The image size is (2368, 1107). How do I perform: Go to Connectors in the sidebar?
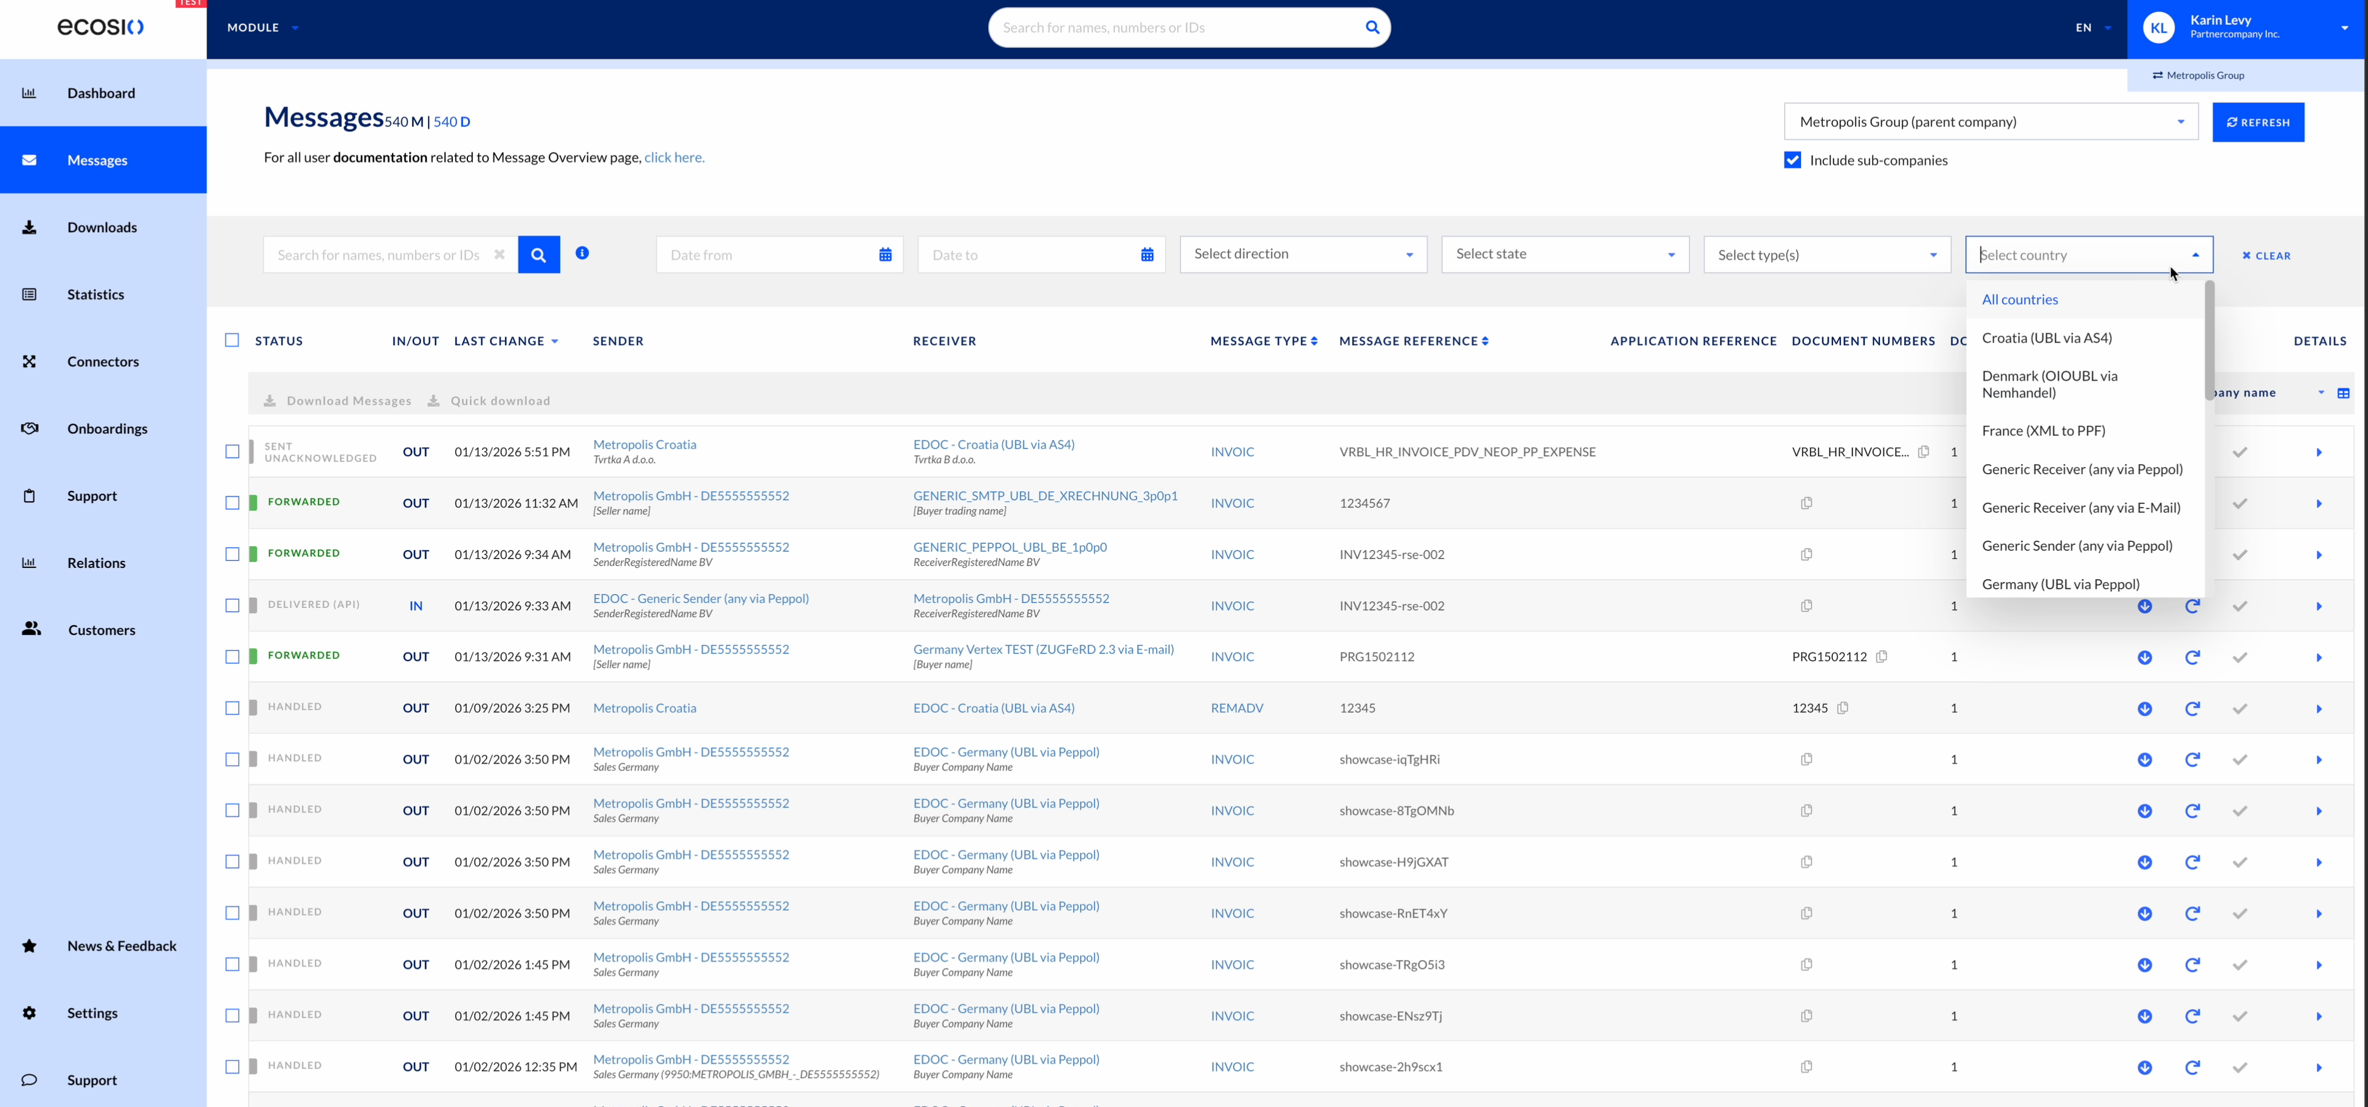tap(103, 361)
